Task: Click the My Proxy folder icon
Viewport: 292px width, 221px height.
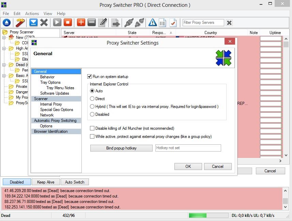Action: click(11, 97)
